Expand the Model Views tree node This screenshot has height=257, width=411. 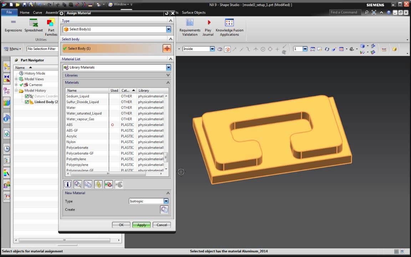16,79
